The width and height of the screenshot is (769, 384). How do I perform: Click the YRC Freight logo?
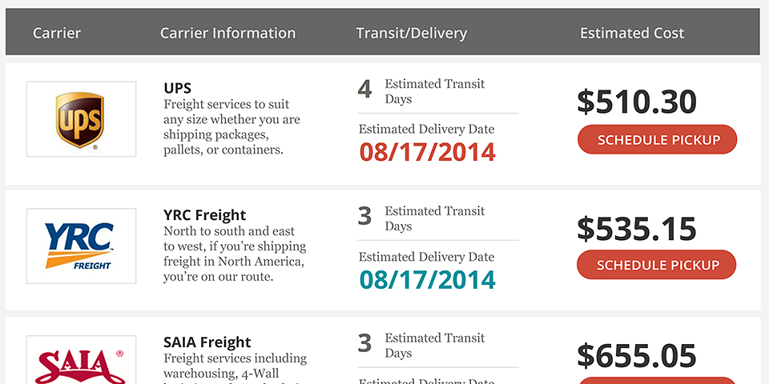81,246
